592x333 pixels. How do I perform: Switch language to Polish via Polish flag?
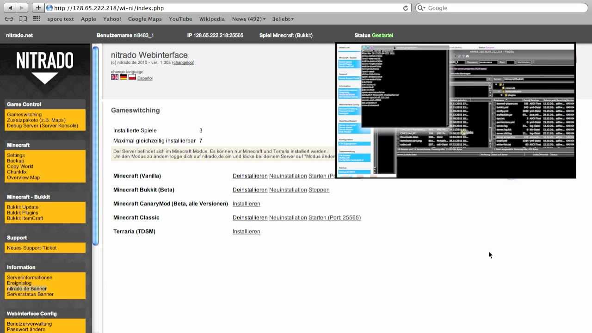tap(132, 77)
